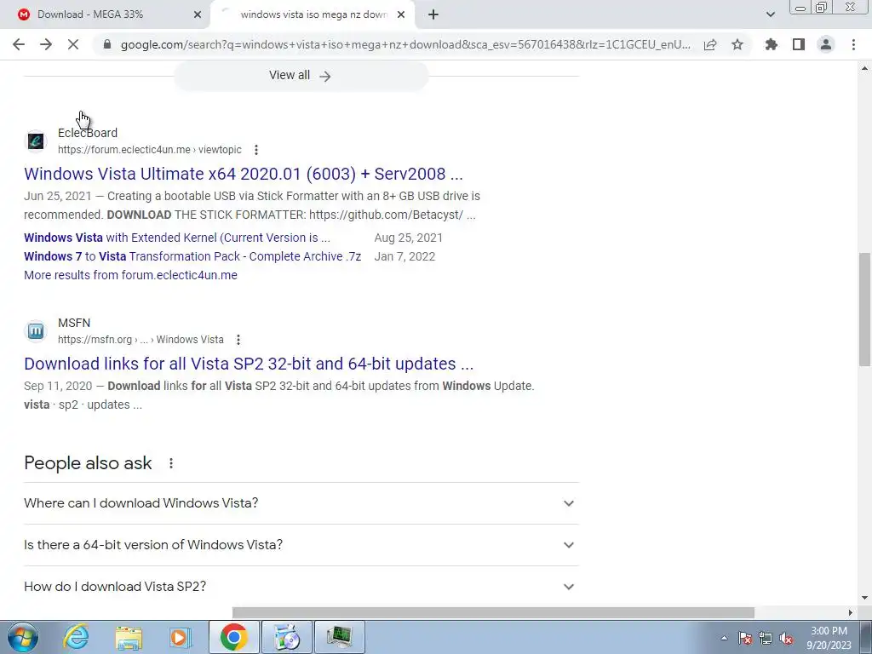Open the network status tray icon
Viewport: 872px width, 654px height.
tap(766, 638)
